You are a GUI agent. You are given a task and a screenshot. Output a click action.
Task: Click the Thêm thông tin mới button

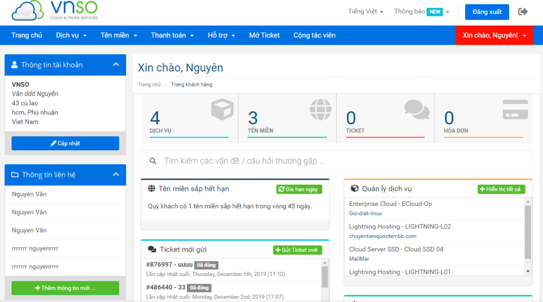tap(65, 288)
